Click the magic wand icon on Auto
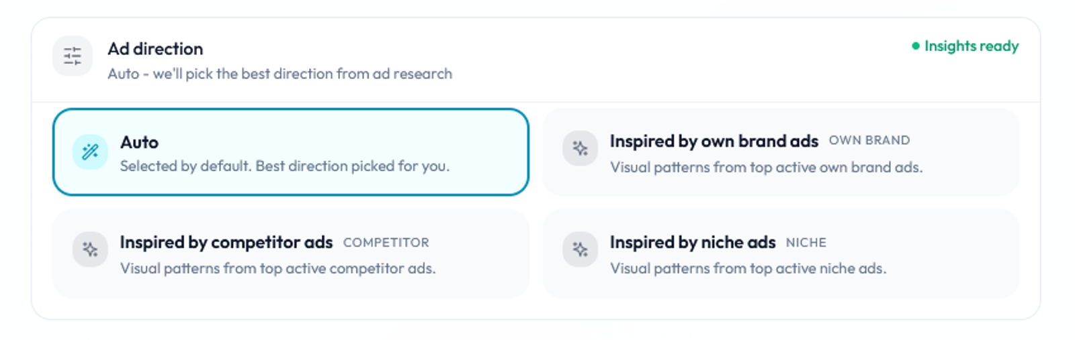1075x340 pixels. click(90, 152)
